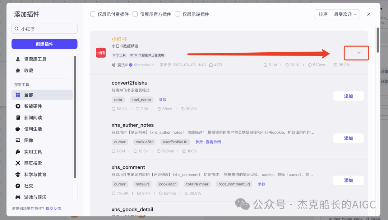Click the userProfileUrl parameter tag
The image size is (388, 220).
point(175,142)
